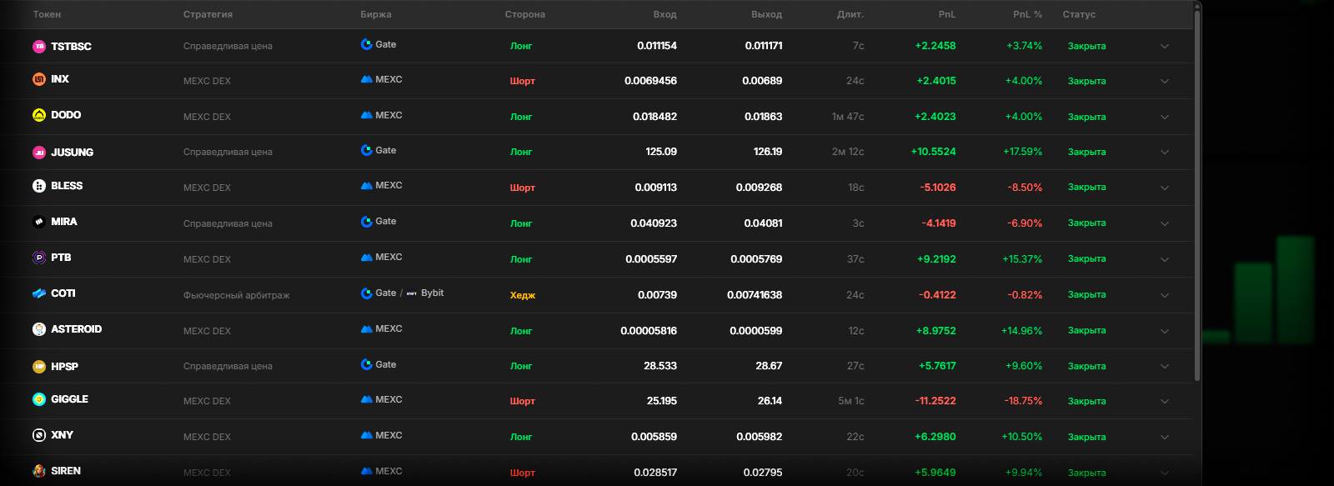
Task: Expand the XNY trade row chevron
Action: point(1165,437)
